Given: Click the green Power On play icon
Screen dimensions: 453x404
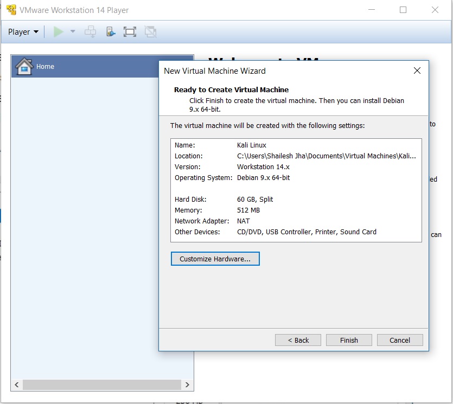Looking at the screenshot, I should tap(59, 32).
